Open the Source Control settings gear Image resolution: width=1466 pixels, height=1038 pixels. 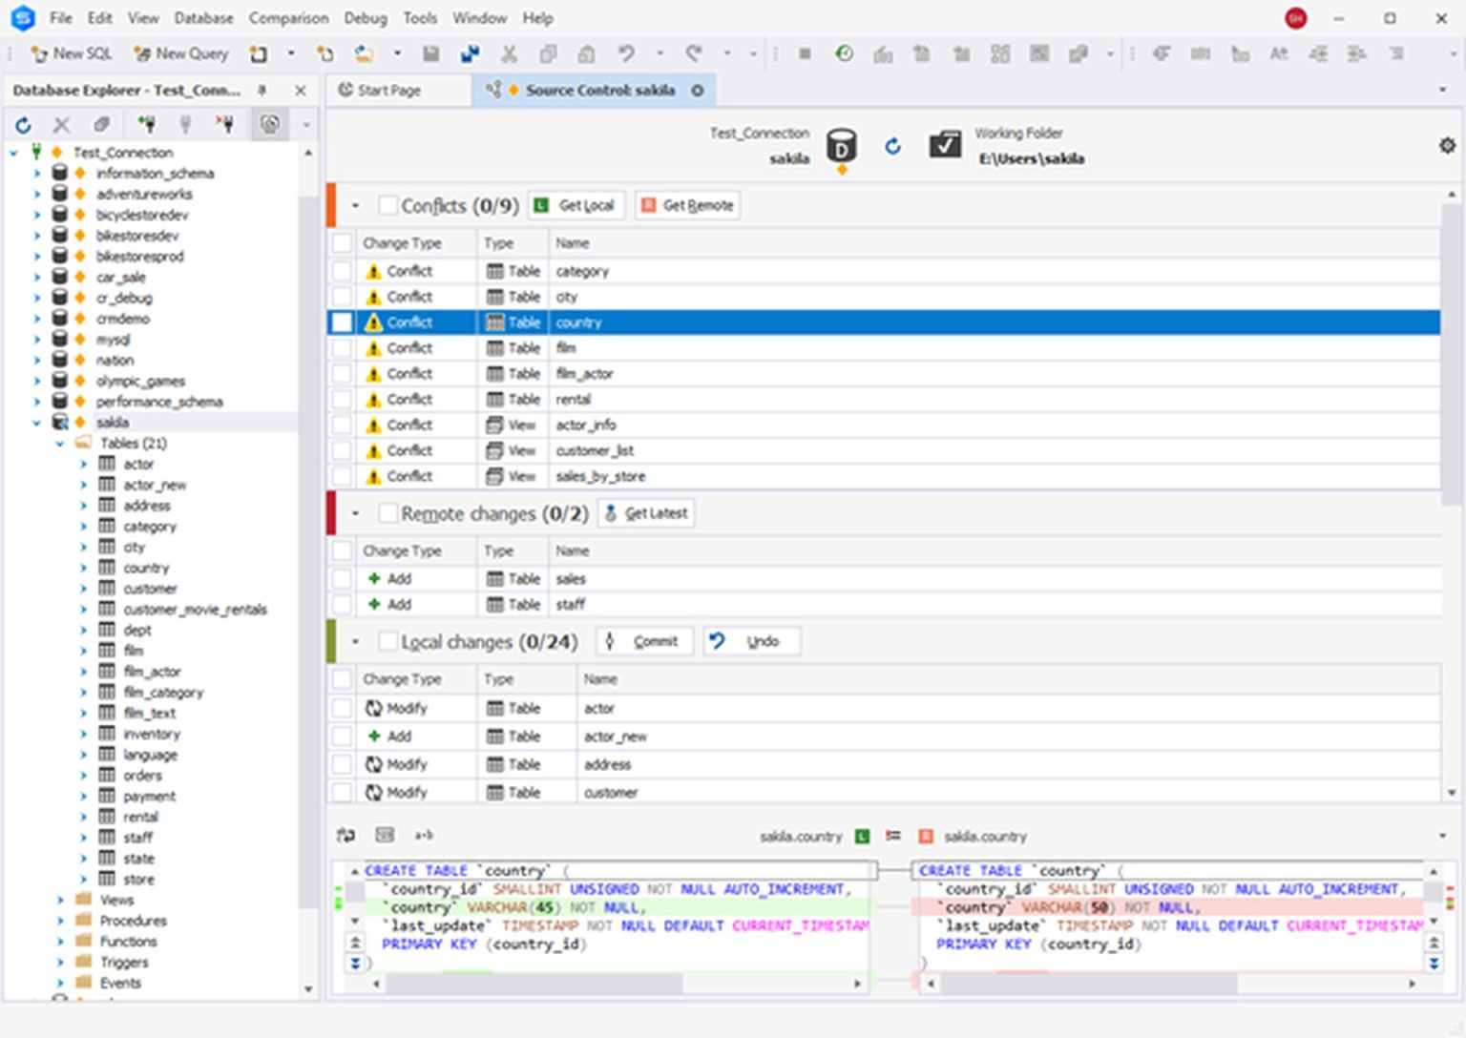point(1447,145)
